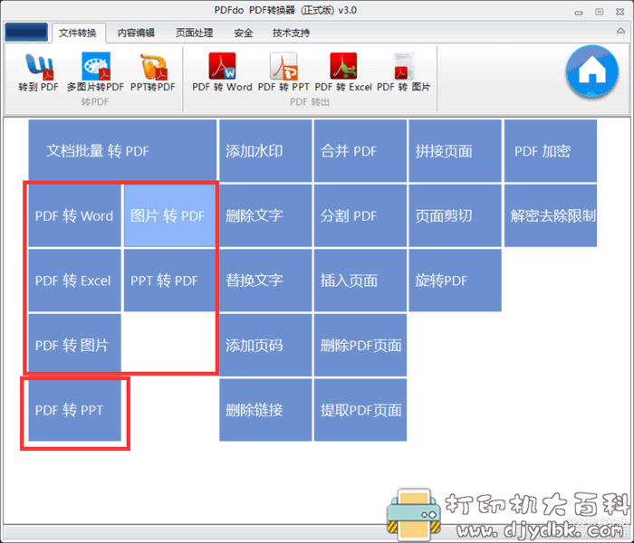Open the 安全 tab

[x=244, y=33]
